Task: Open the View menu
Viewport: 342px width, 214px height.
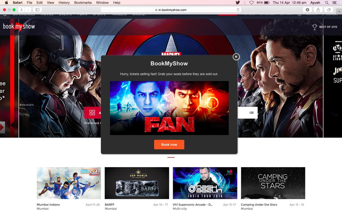Action: (x=50, y=3)
